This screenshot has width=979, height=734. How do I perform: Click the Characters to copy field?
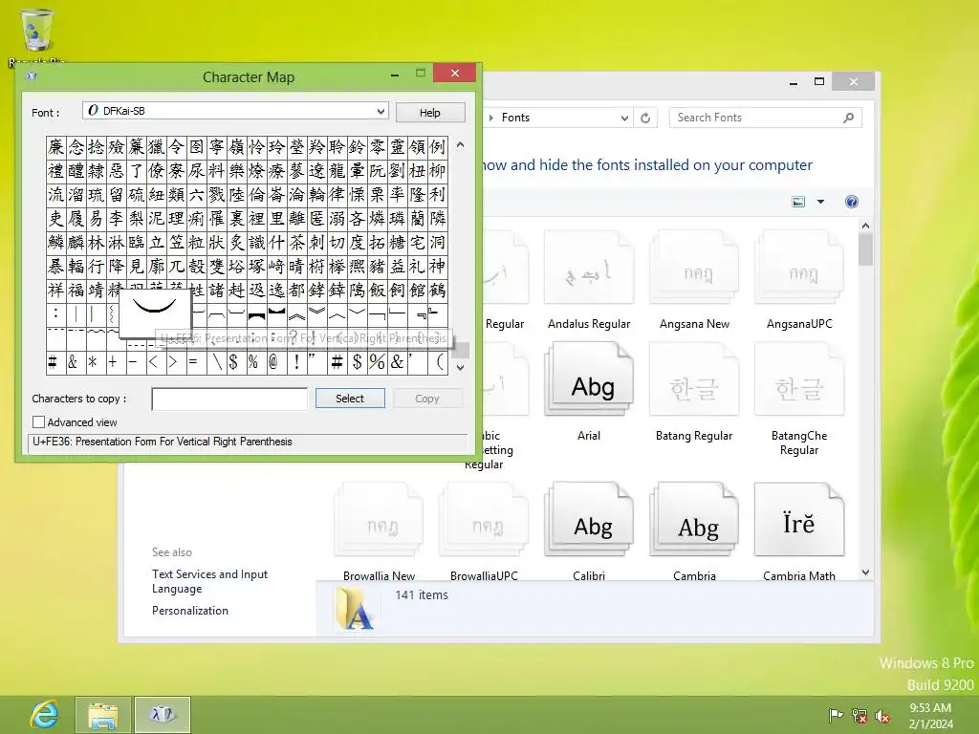[229, 399]
